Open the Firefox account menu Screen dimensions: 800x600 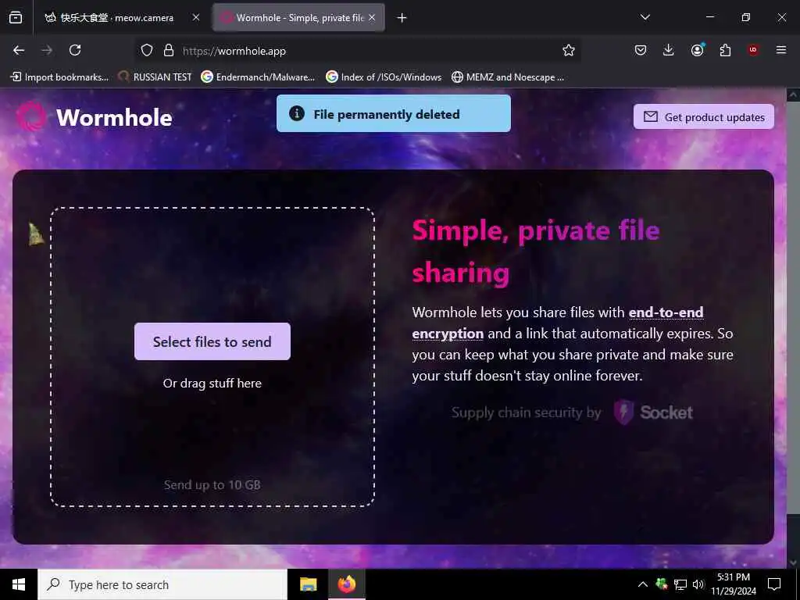(698, 50)
